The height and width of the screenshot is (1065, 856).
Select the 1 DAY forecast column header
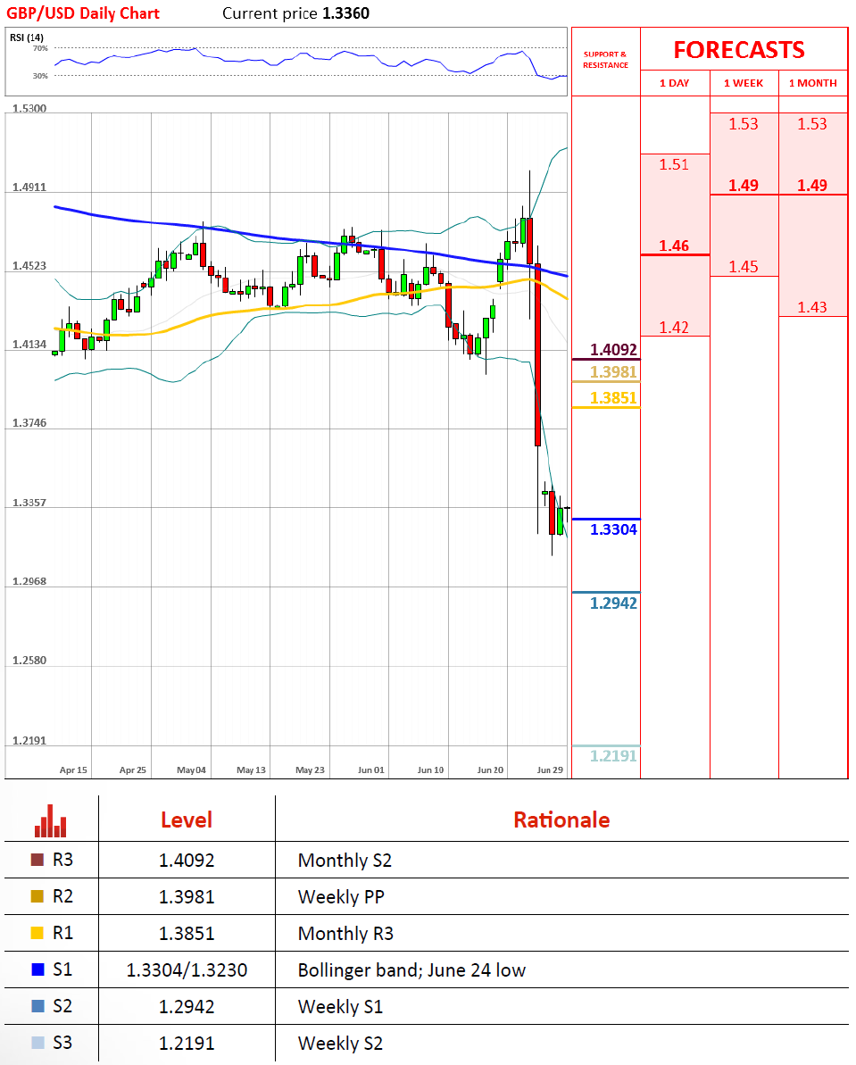coord(675,83)
